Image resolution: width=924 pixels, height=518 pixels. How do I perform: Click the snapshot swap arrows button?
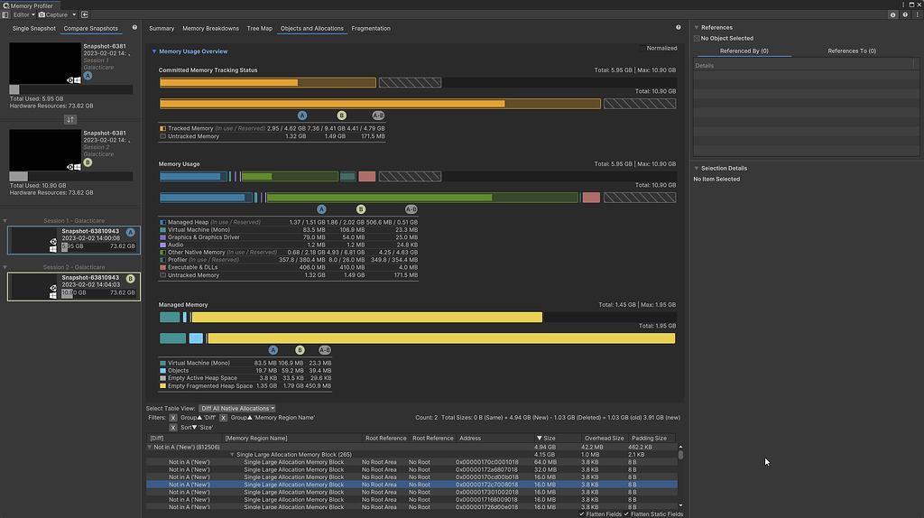point(70,119)
